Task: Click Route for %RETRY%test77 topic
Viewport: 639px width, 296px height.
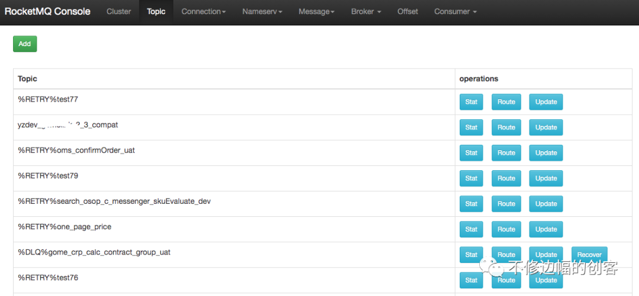Action: [x=506, y=102]
